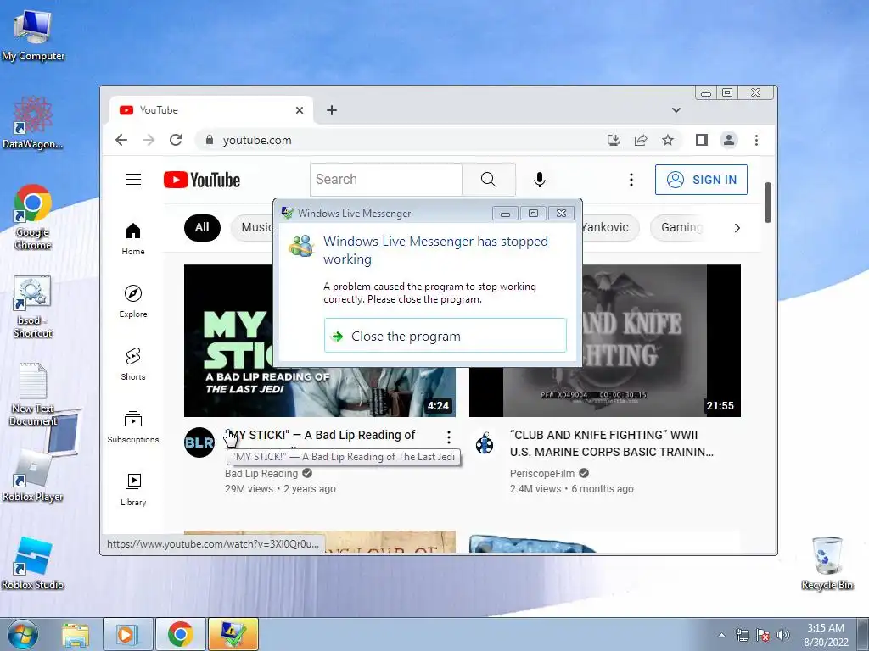This screenshot has width=869, height=651.
Task: Open Windows Media Player from taskbar
Action: coord(128,634)
